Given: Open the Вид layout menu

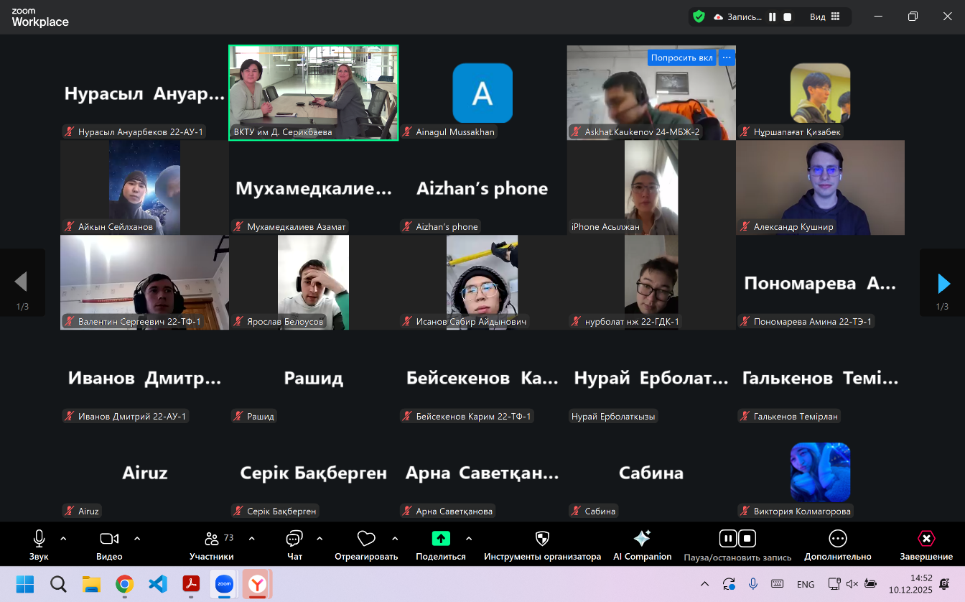Looking at the screenshot, I should pos(825,17).
